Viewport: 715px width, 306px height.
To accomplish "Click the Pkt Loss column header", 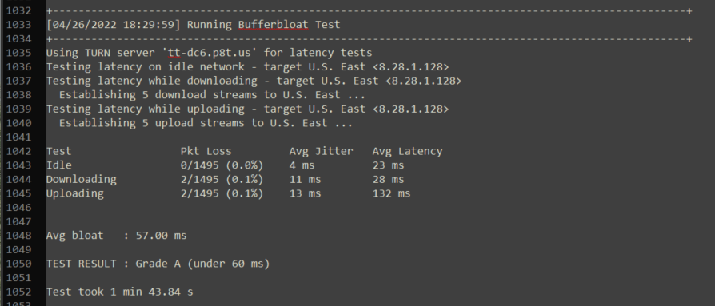I will pos(206,151).
